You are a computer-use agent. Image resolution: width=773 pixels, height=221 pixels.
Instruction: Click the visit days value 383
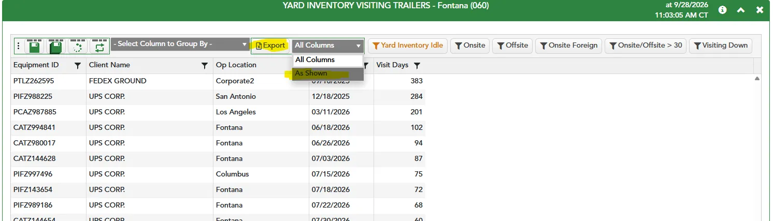coord(417,81)
